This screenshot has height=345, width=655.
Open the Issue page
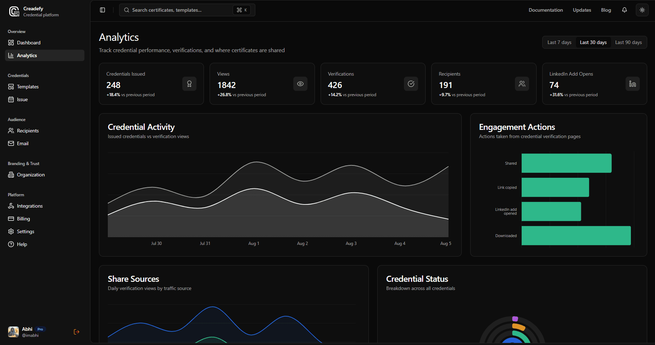45,99
